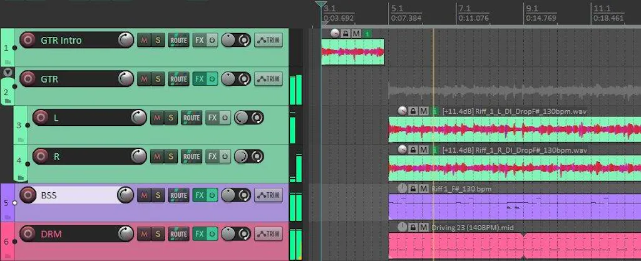Screen dimensions: 641x261
Task: Collapse the GTR folder track
Action: (x=8, y=72)
